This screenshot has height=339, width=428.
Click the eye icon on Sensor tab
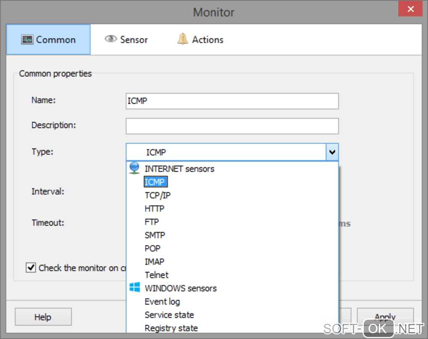(110, 39)
